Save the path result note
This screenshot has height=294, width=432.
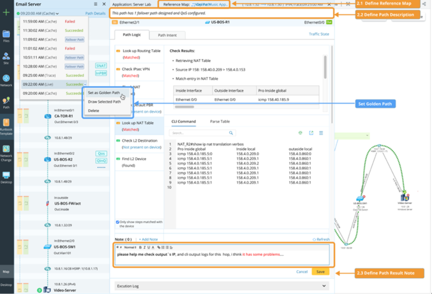point(320,272)
